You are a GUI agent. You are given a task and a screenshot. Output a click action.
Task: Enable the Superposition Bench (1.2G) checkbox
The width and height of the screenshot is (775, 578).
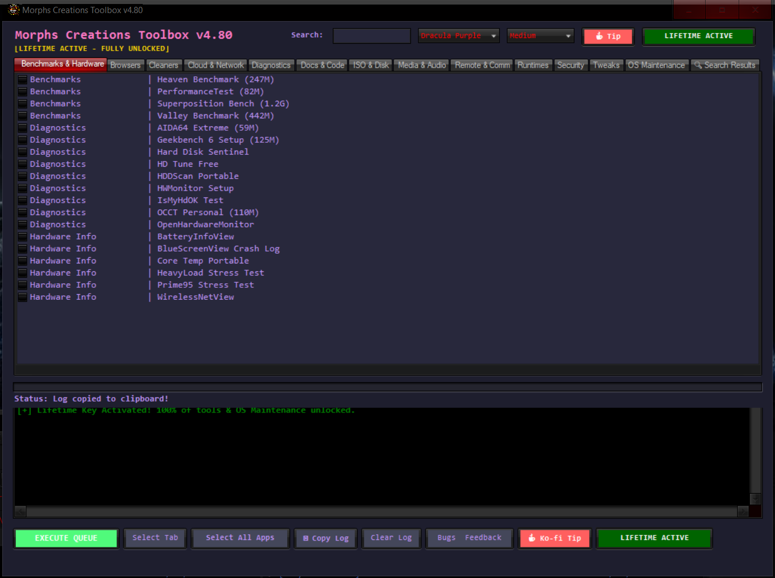[x=23, y=104]
